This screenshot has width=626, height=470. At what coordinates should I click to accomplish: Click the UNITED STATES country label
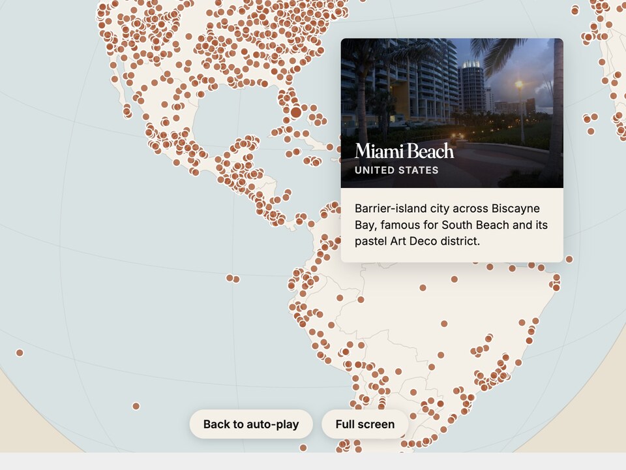click(x=396, y=170)
